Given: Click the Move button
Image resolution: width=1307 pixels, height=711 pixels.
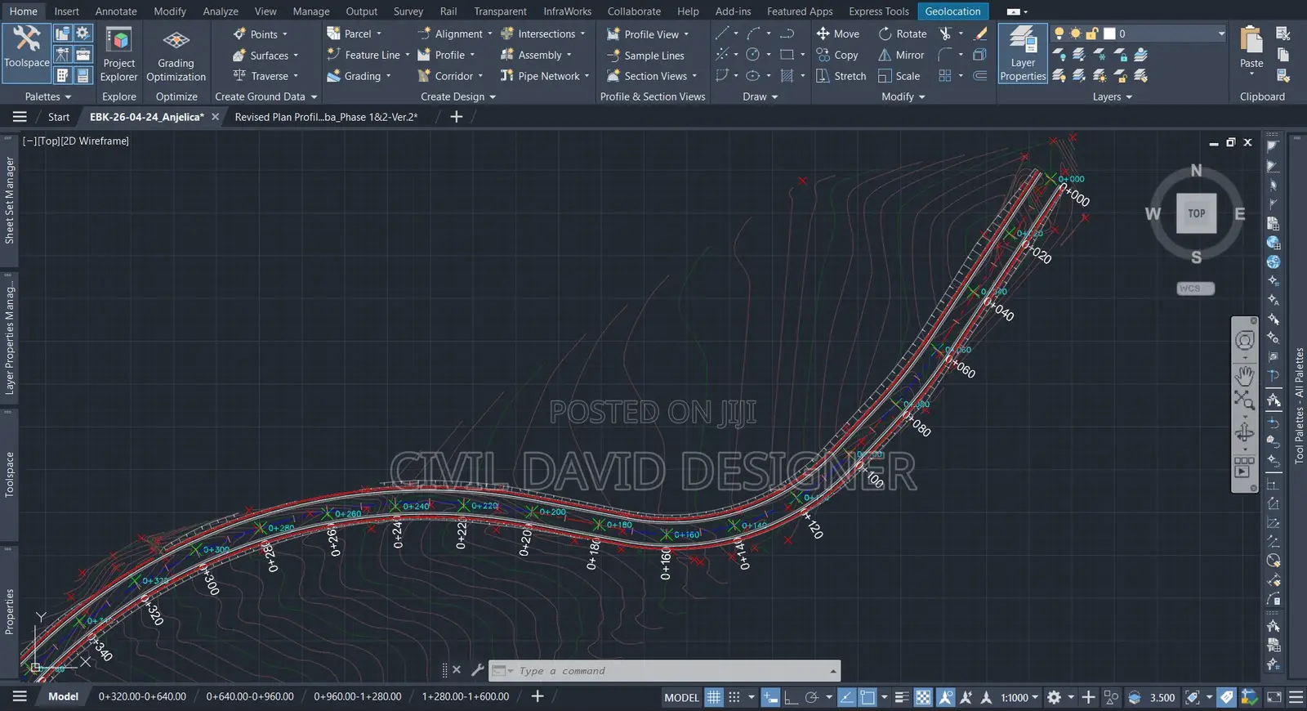Looking at the screenshot, I should coord(838,34).
